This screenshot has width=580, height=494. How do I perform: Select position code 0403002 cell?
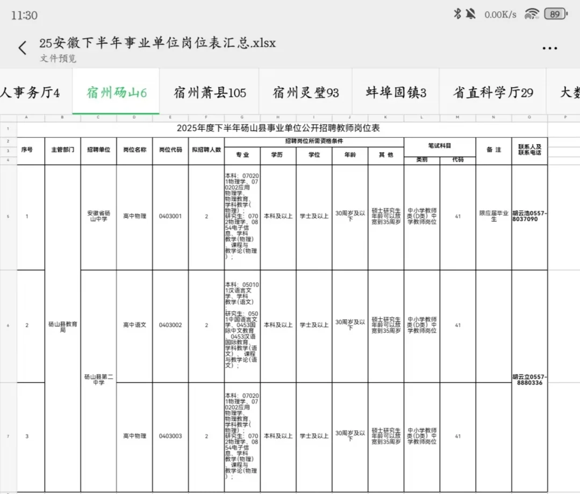170,325
